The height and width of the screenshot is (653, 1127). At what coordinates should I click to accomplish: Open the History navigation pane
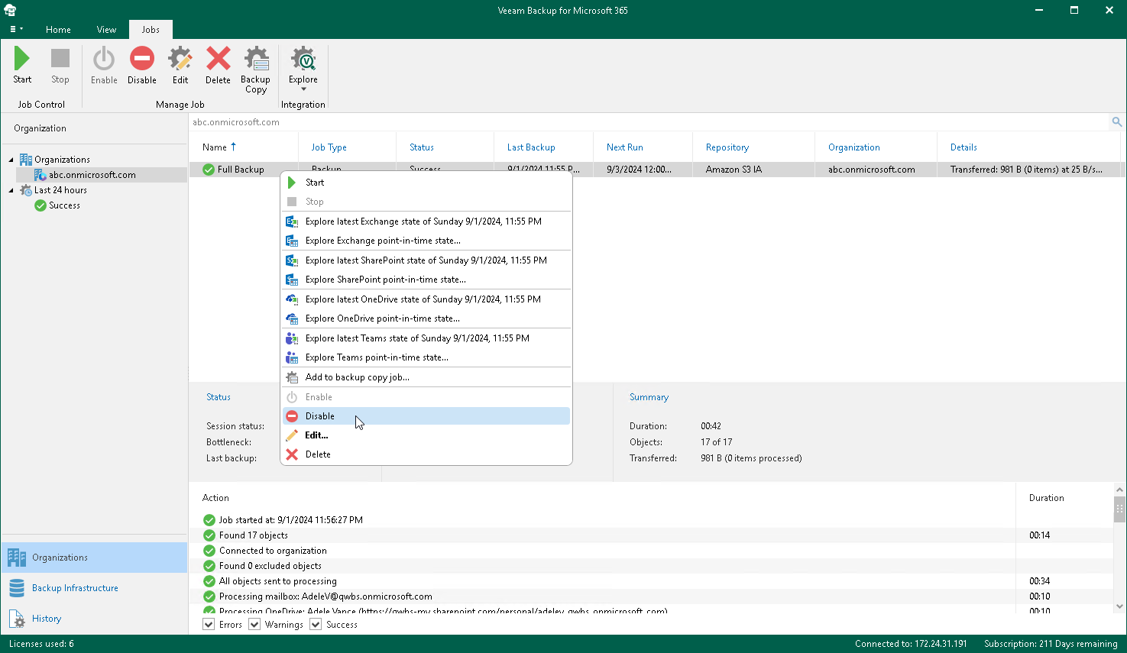click(94, 619)
